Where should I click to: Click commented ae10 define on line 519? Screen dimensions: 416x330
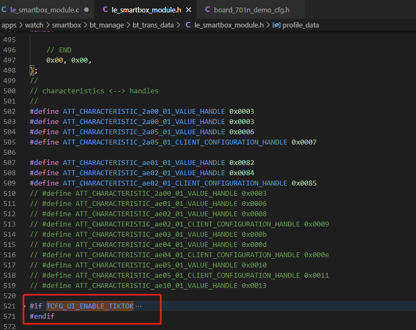coord(148,286)
